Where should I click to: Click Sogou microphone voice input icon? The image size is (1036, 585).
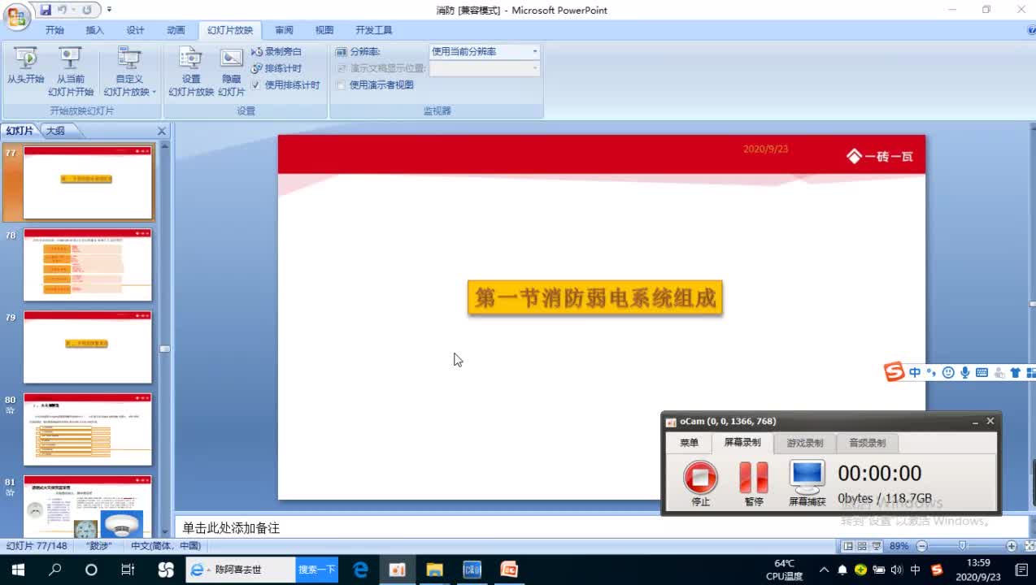coord(965,372)
